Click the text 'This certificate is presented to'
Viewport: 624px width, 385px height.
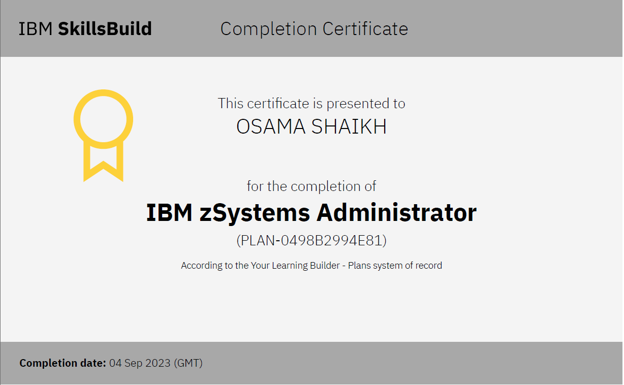pos(311,104)
